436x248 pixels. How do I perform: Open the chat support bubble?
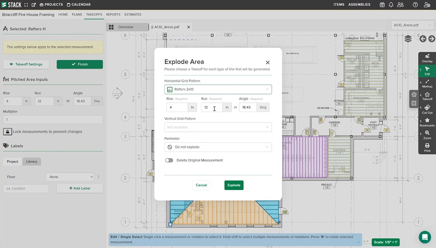pyautogui.click(x=425, y=237)
